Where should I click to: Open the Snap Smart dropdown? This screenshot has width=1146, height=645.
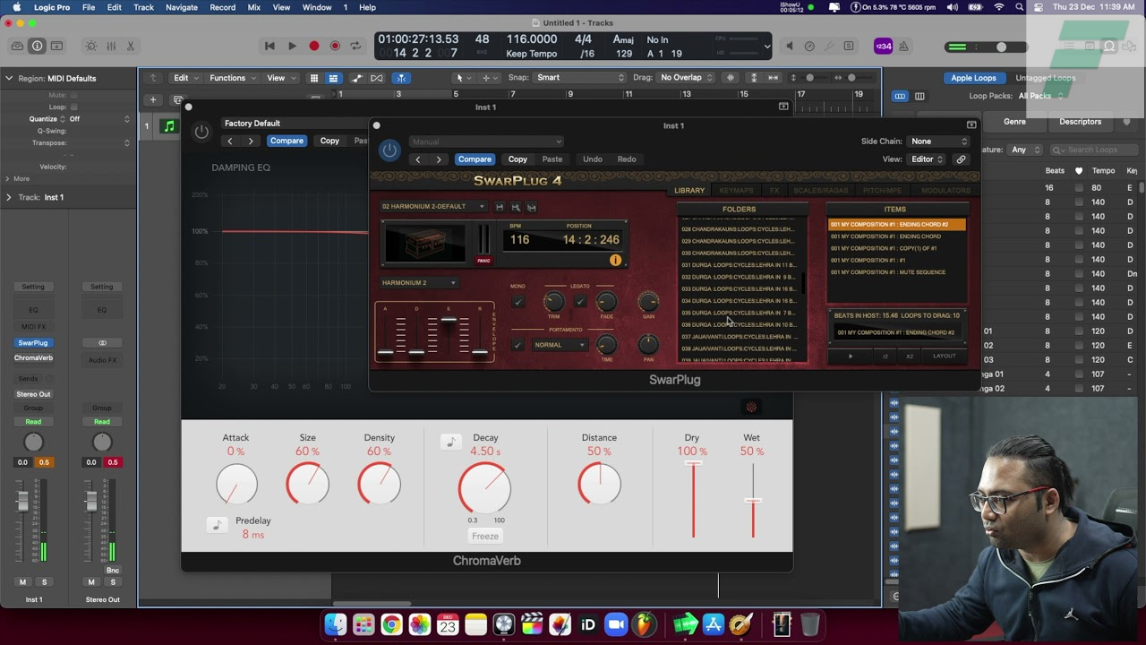click(x=579, y=78)
